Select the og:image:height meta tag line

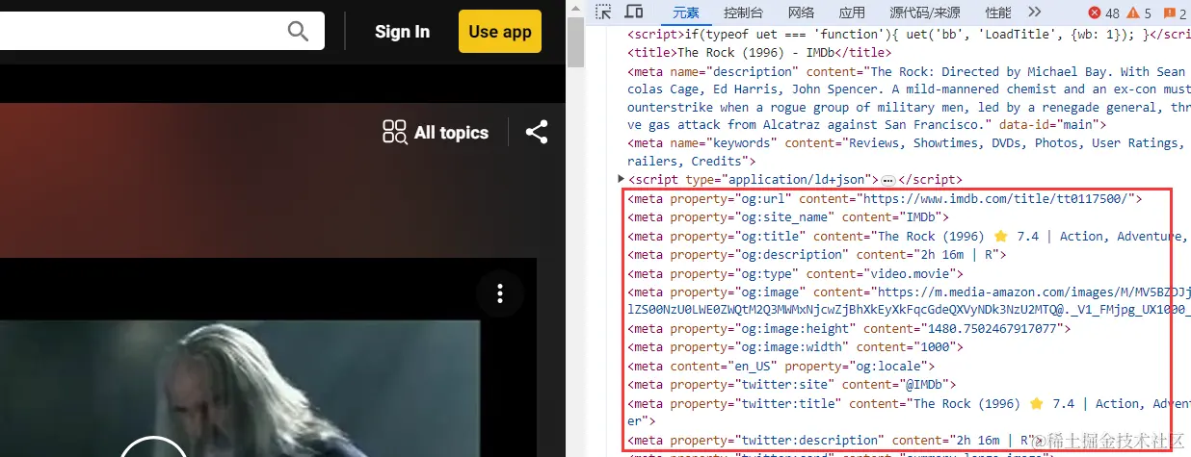tap(849, 329)
